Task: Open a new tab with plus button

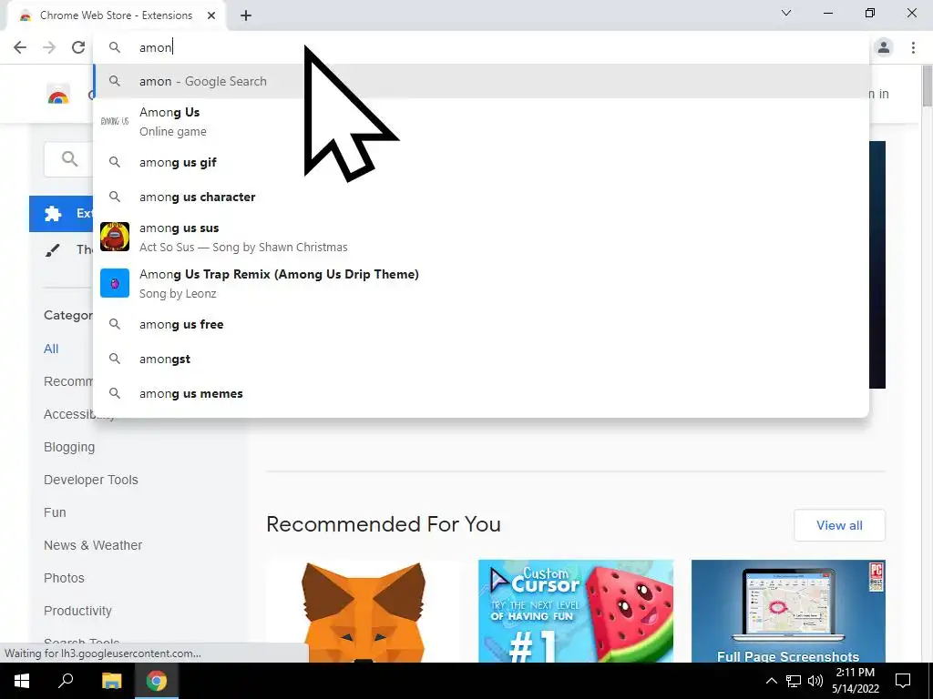Action: click(246, 15)
